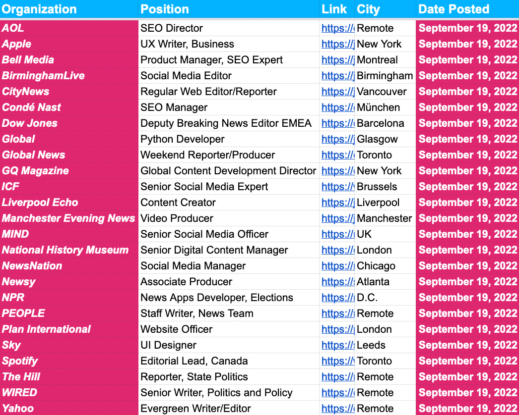Select the City column header

point(385,9)
